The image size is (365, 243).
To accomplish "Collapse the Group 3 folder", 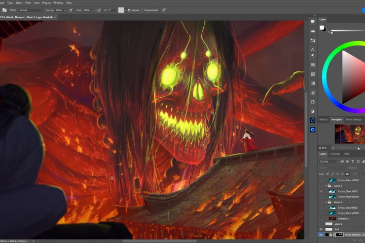I will pos(326,186).
